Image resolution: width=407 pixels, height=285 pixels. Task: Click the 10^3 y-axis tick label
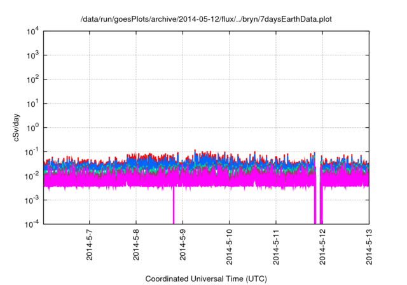point(34,56)
